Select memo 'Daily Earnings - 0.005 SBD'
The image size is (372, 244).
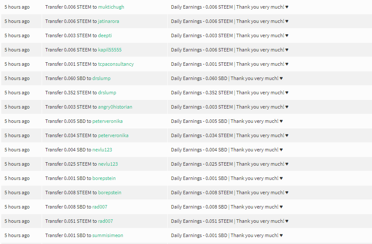click(199, 121)
